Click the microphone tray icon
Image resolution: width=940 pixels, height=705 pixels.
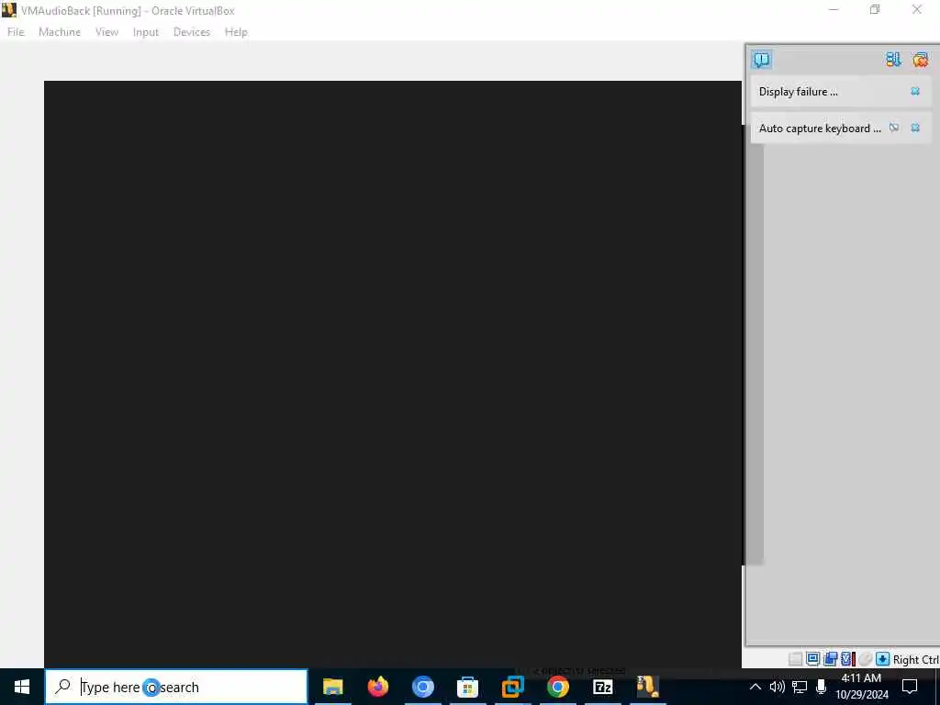[821, 687]
